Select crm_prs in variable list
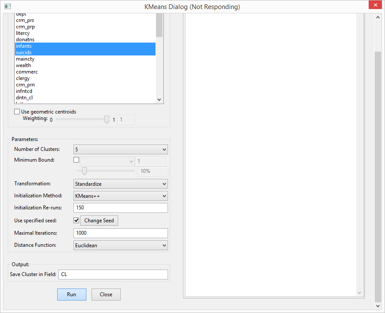385x313 pixels. click(85, 20)
